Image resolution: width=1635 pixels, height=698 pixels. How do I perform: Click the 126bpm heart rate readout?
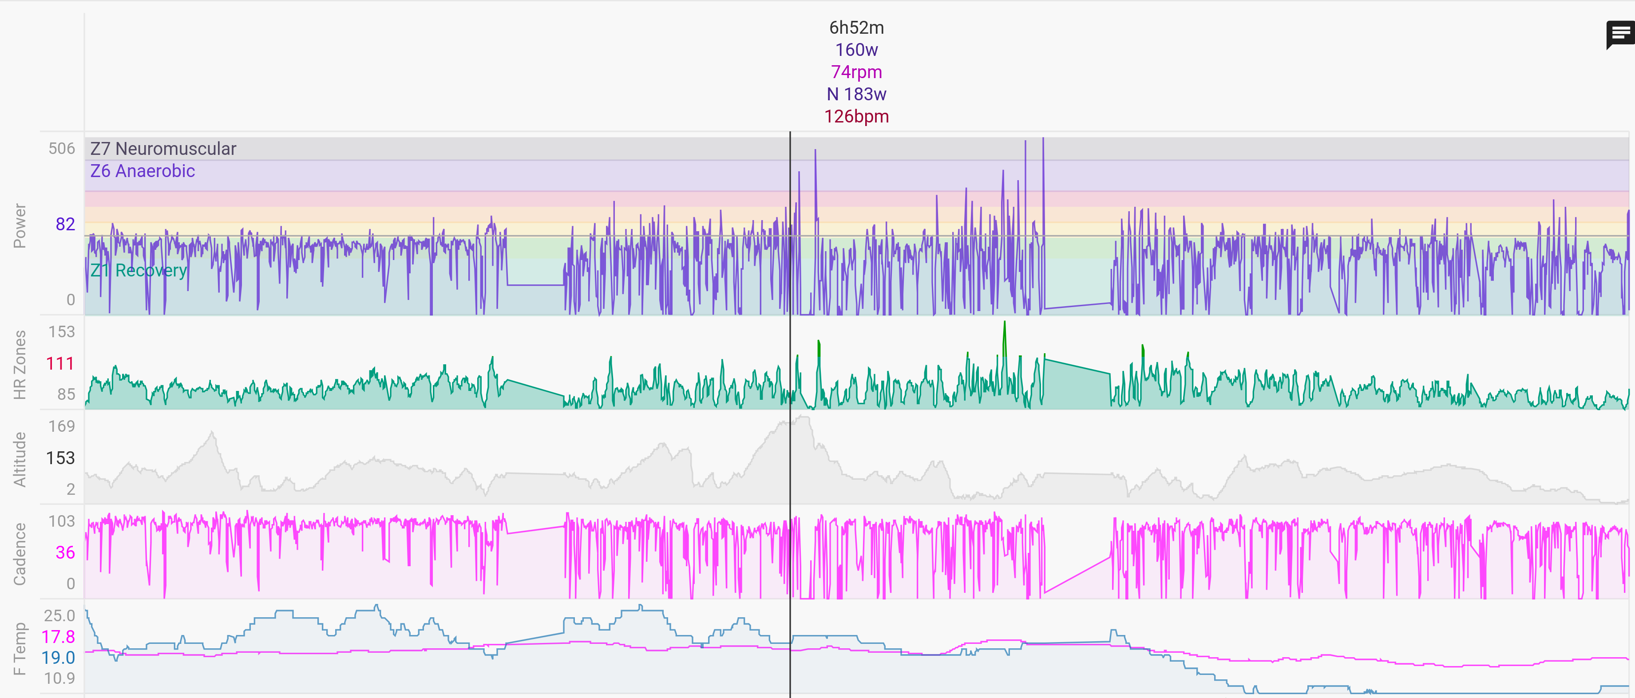856,117
